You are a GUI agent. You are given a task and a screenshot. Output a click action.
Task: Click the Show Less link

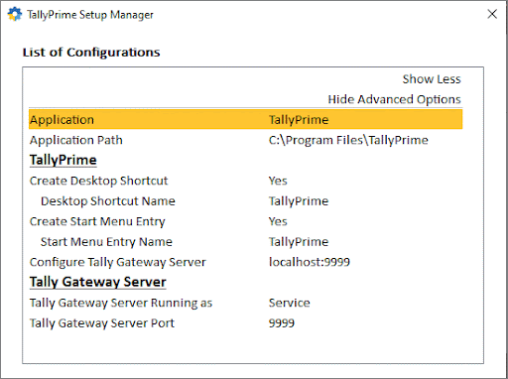click(432, 79)
